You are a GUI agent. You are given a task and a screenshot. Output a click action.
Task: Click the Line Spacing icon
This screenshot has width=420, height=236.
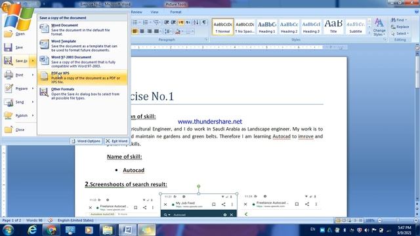pyautogui.click(x=168, y=31)
